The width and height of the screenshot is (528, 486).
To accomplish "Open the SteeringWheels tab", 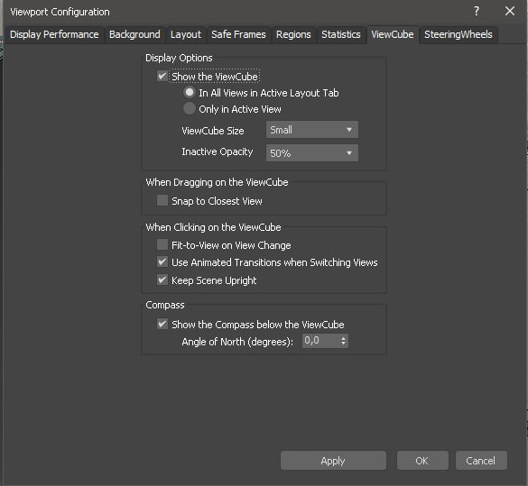I will pyautogui.click(x=458, y=34).
